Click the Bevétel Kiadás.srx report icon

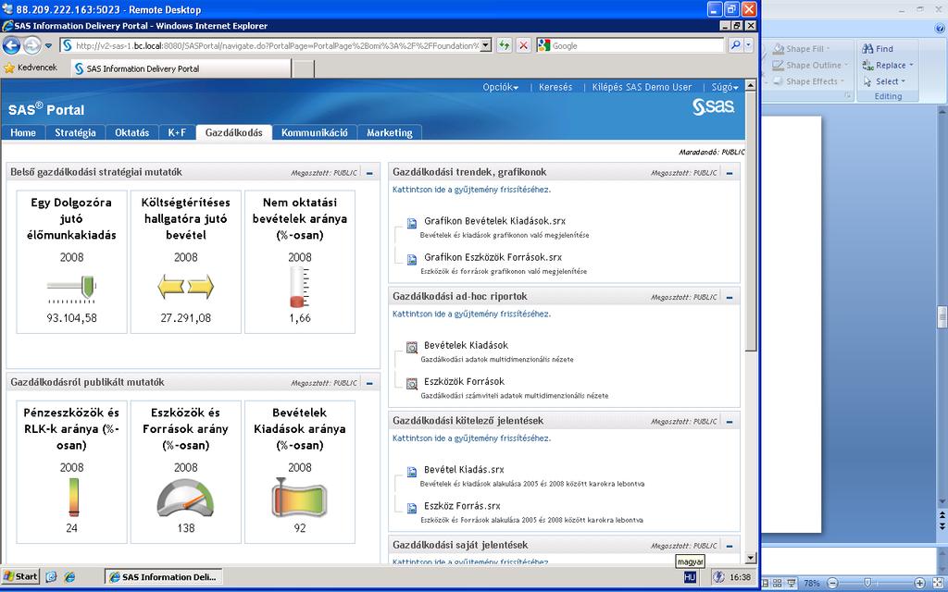coord(412,472)
